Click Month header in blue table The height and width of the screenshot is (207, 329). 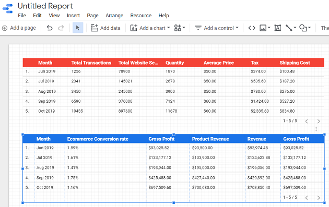click(x=43, y=139)
